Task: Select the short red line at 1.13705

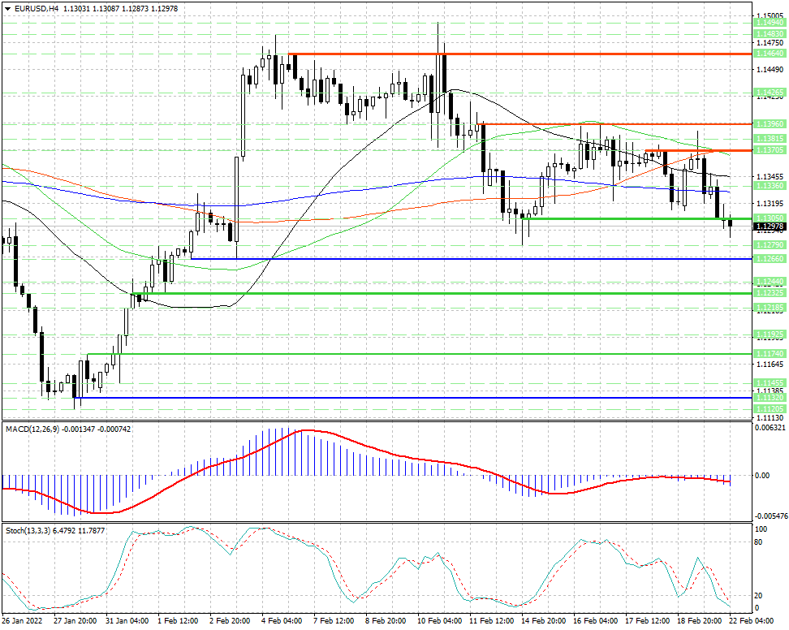Action: click(x=699, y=150)
